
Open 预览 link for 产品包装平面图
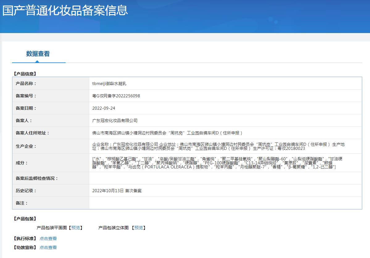pyautogui.click(x=75, y=228)
